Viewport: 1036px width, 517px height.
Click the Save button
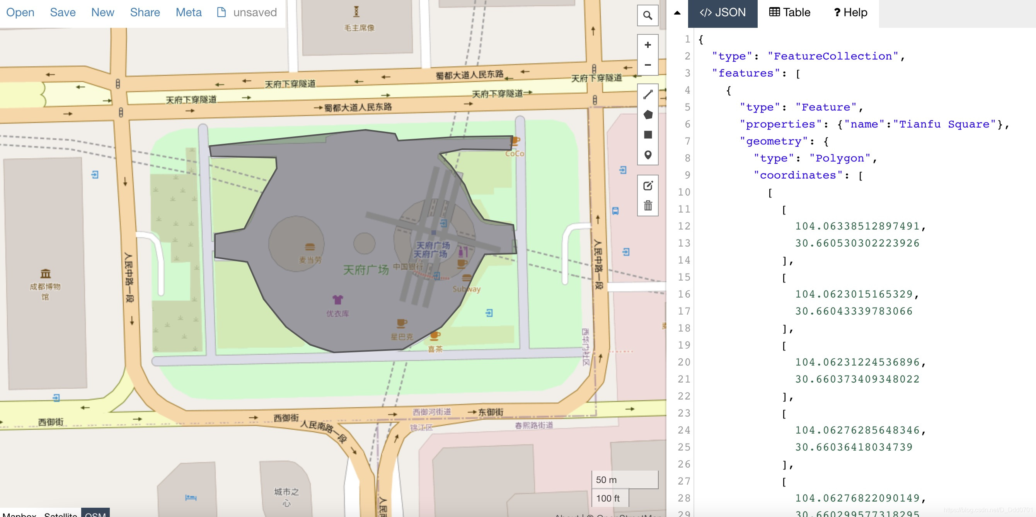tap(61, 12)
